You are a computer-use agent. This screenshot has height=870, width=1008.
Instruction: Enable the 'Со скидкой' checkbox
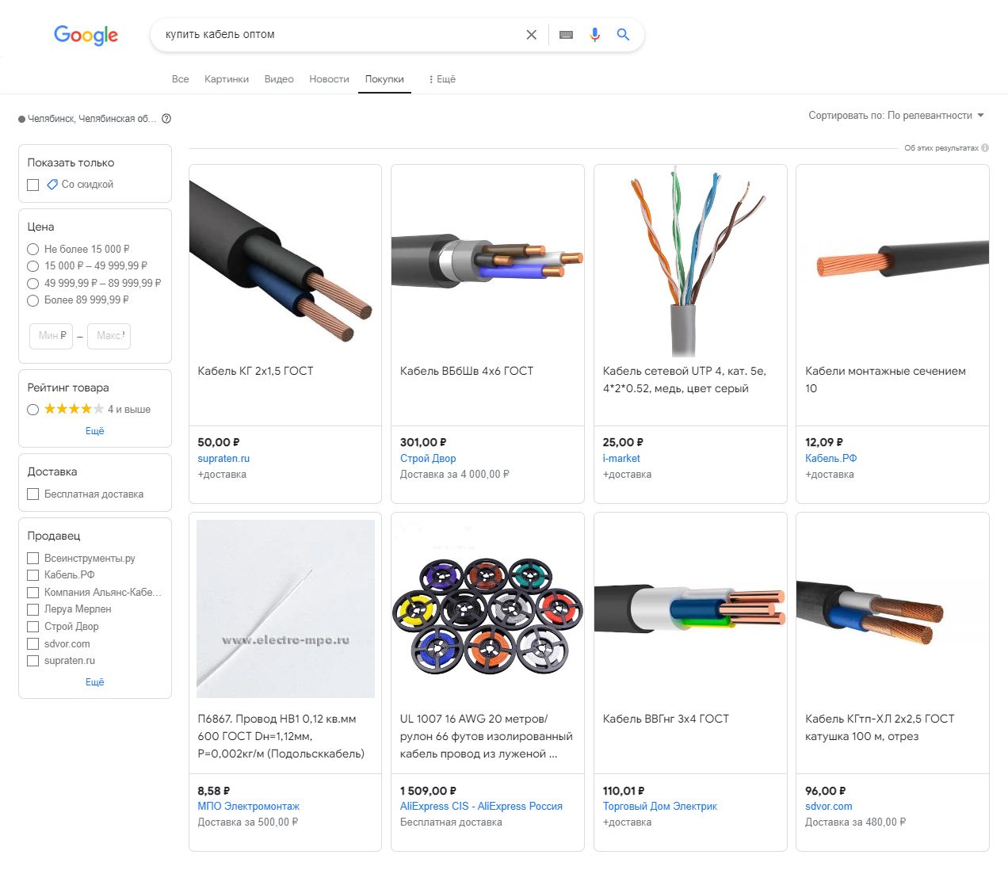coord(33,185)
